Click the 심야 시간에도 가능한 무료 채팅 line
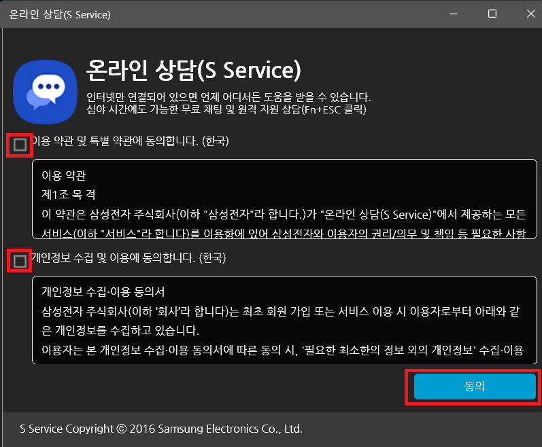The image size is (542, 447). tap(226, 110)
